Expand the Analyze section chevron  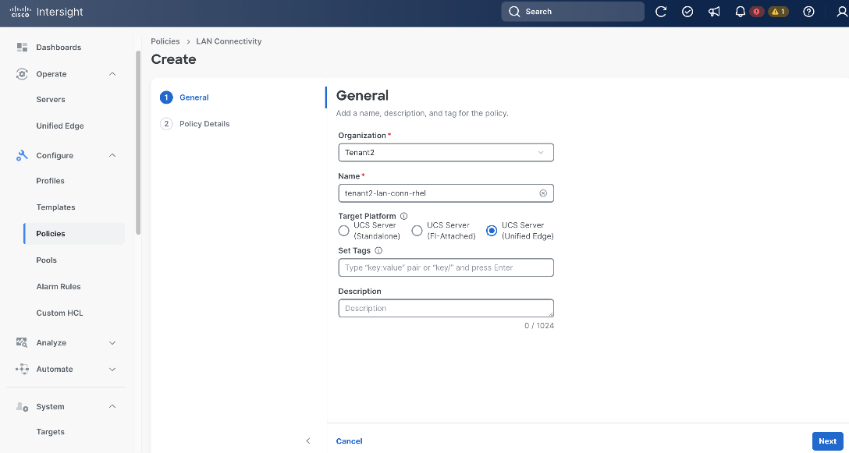112,342
